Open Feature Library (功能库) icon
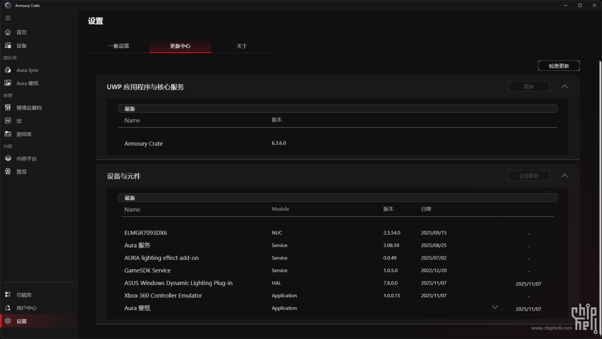Image resolution: width=602 pixels, height=339 pixels. (8, 294)
